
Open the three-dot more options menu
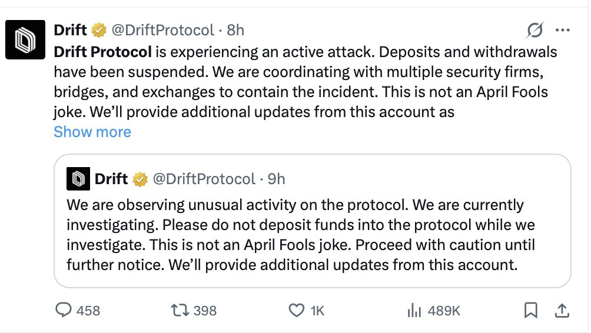(x=563, y=29)
